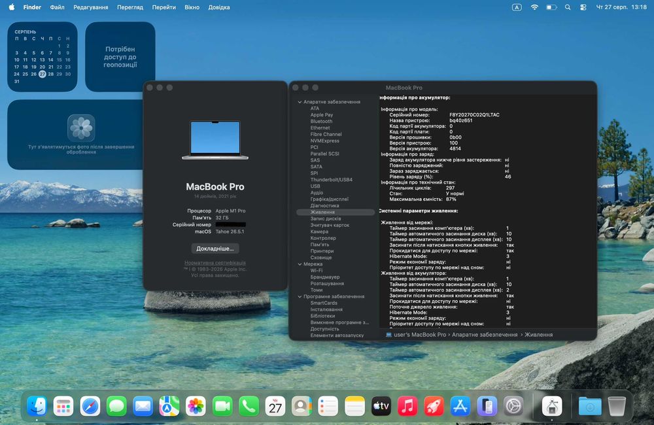The width and height of the screenshot is (654, 425).
Task: Open the Вікно menu
Action: pyautogui.click(x=192, y=7)
